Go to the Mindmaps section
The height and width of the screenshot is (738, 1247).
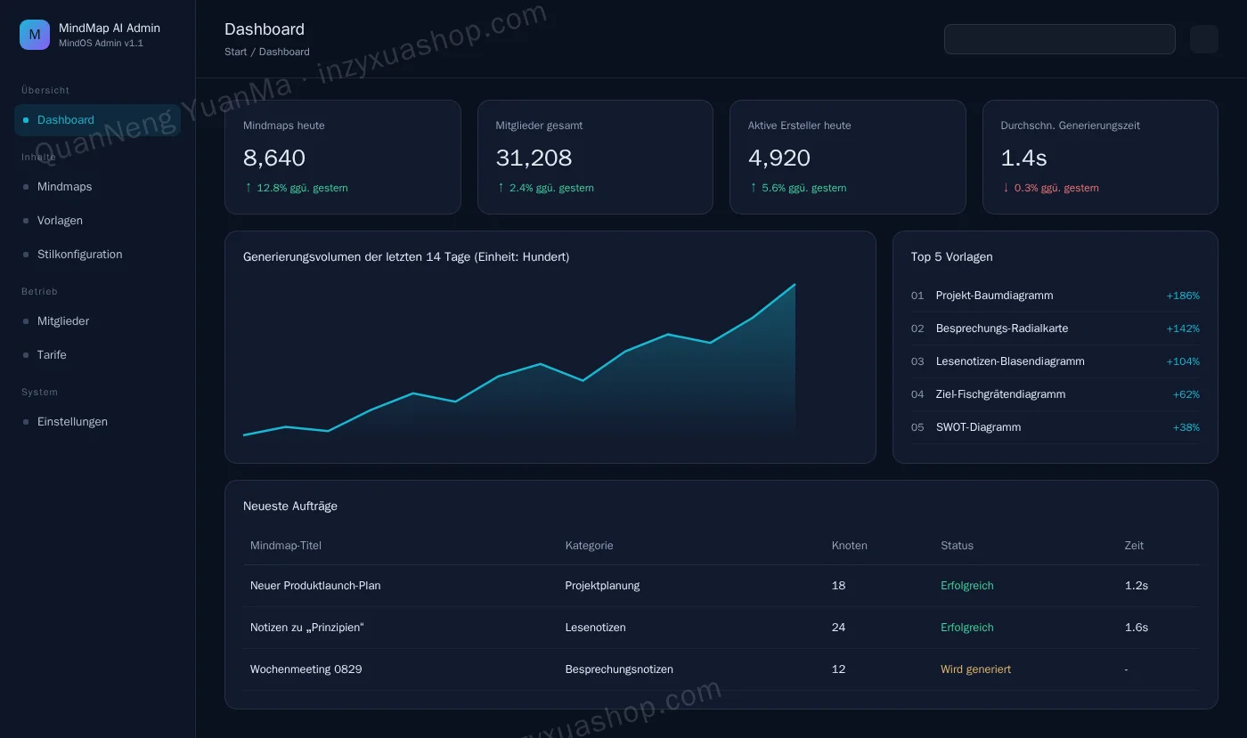click(x=97, y=187)
